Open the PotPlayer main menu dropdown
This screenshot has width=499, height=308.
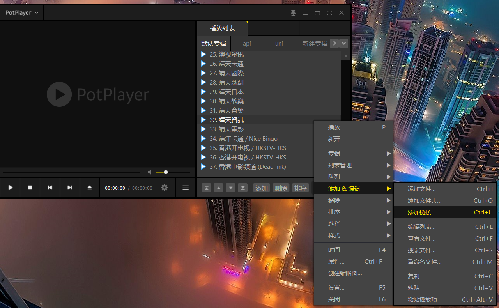tap(22, 13)
